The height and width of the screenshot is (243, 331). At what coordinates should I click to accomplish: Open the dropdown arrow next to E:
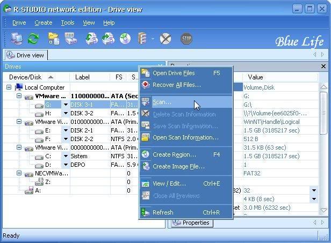66,130
